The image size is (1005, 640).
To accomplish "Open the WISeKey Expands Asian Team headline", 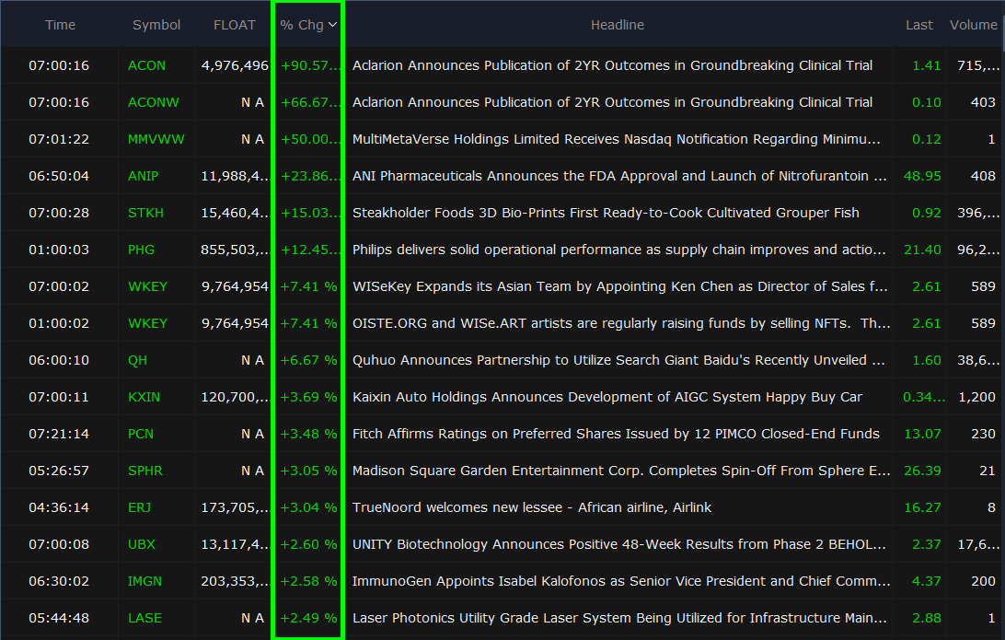I will [x=619, y=286].
